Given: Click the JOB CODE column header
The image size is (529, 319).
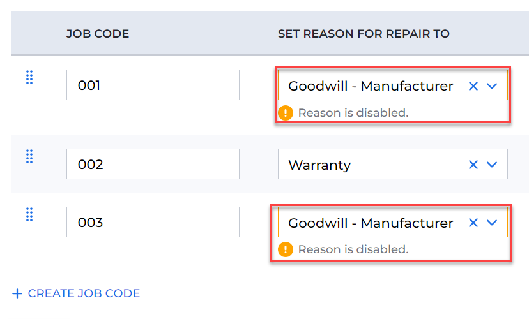Looking at the screenshot, I should 98,34.
